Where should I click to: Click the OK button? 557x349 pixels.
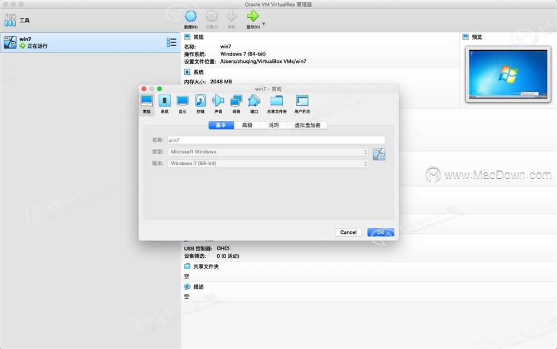coord(380,232)
